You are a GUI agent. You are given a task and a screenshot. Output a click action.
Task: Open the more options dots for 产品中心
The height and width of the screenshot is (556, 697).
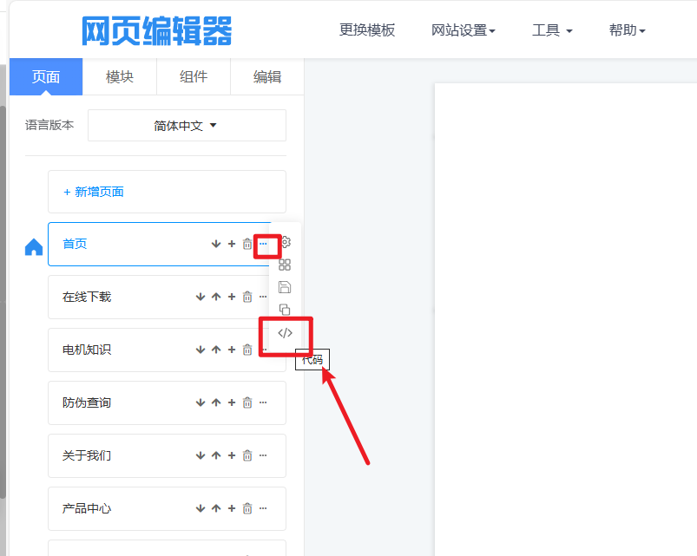point(263,508)
